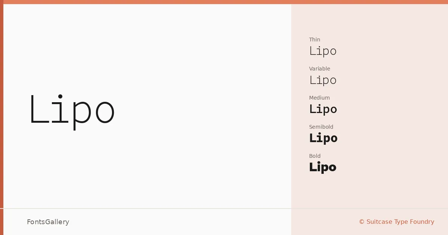Click the Semibold Lipo sample text
Image resolution: width=448 pixels, height=235 pixels.
(x=323, y=138)
